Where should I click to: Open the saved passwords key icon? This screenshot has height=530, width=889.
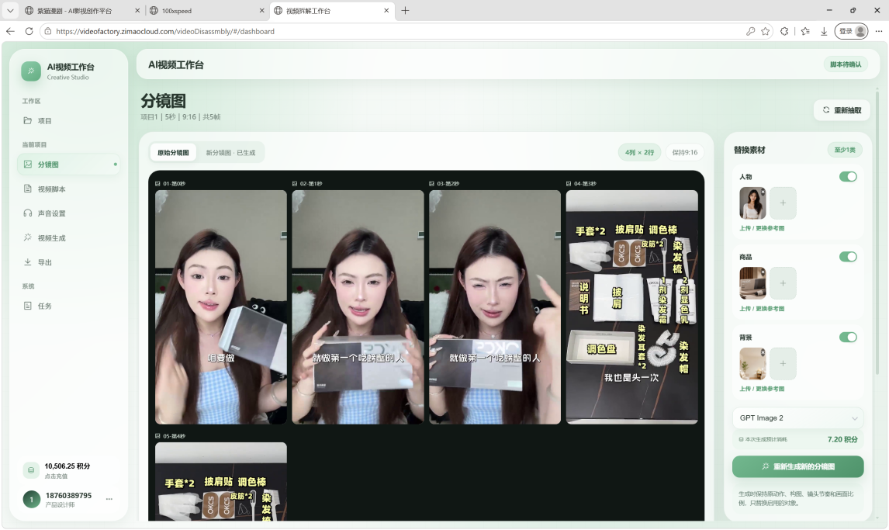[x=750, y=31]
